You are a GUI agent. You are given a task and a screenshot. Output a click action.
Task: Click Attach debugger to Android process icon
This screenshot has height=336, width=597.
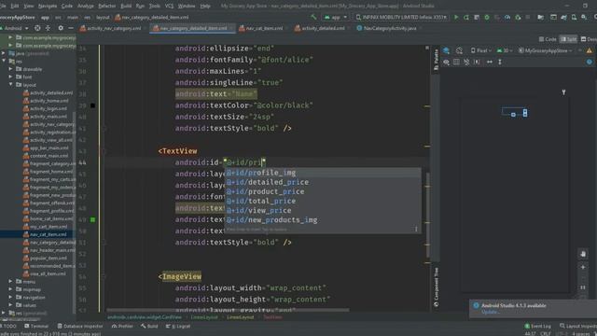pos(518,17)
